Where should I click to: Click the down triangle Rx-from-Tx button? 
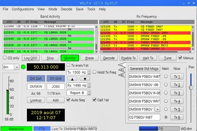(85, 79)
